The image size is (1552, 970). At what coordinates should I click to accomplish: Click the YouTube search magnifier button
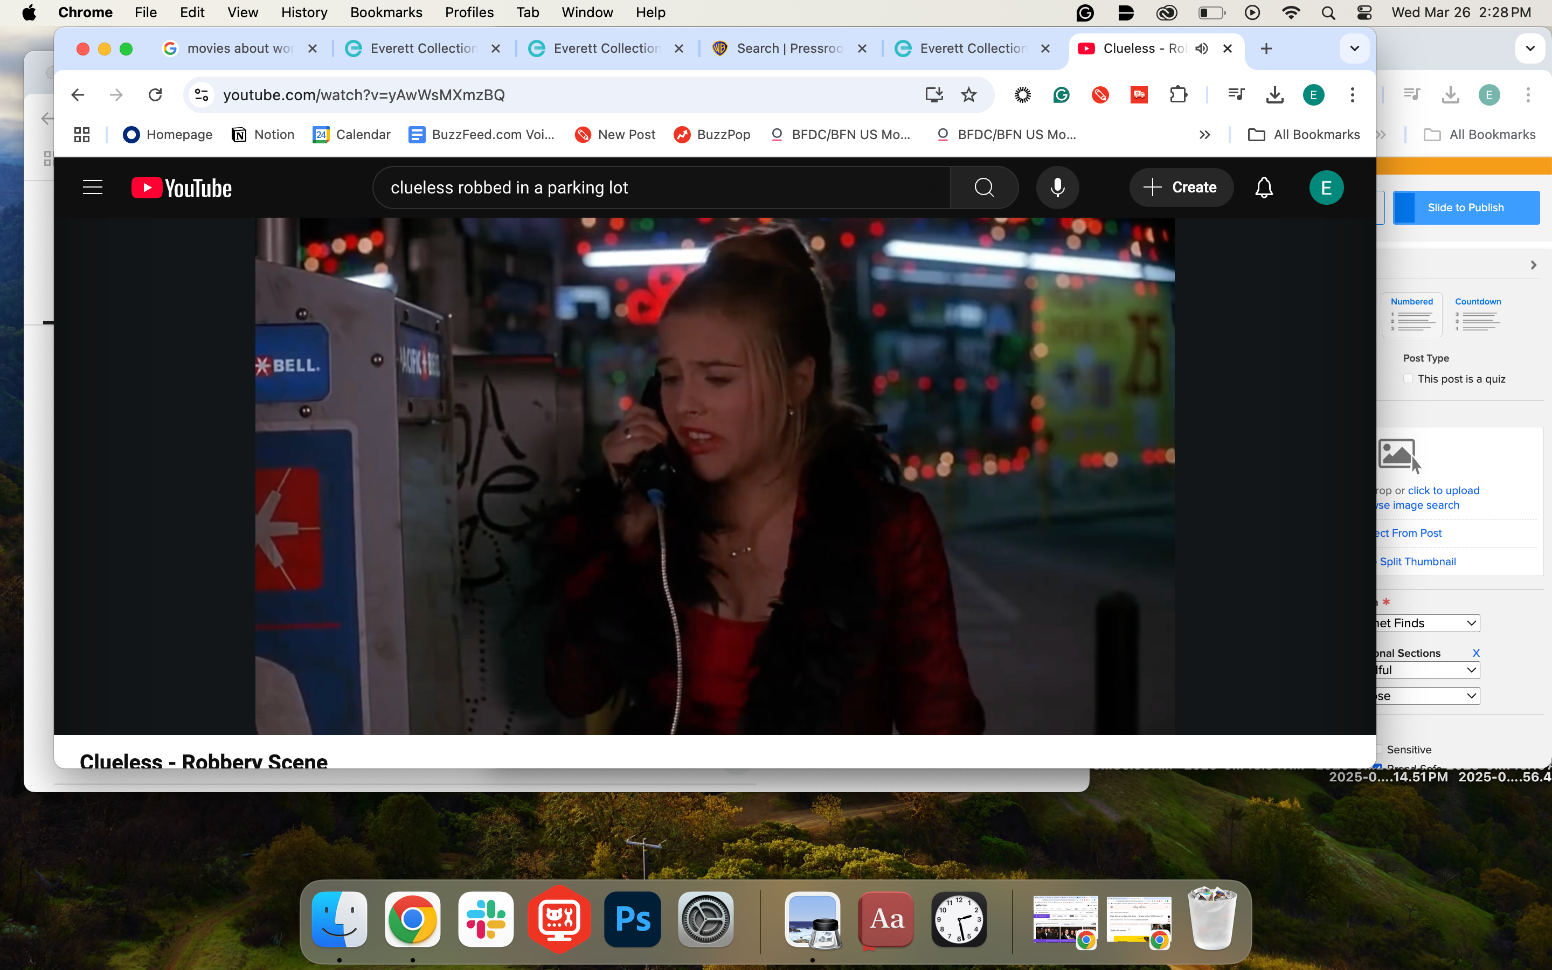[984, 188]
